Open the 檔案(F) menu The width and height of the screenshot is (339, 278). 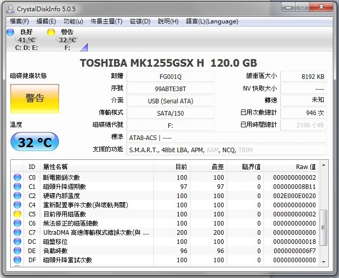pyautogui.click(x=19, y=21)
